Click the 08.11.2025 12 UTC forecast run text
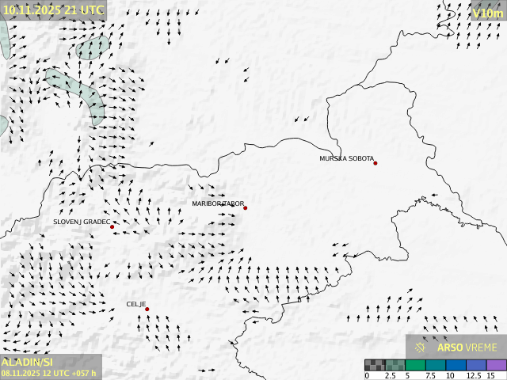The height and width of the screenshot is (380, 507). (48, 373)
